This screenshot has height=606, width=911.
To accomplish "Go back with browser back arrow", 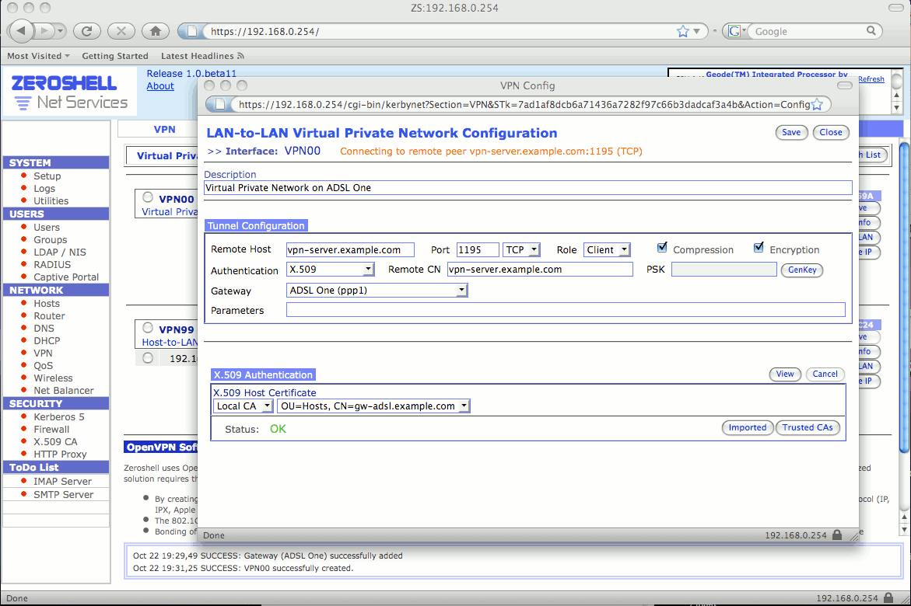I will 22,31.
